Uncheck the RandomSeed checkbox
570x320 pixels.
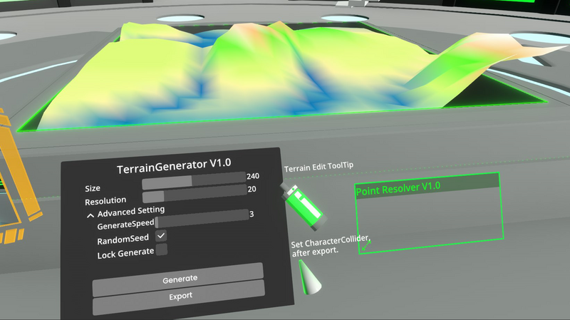162,236
